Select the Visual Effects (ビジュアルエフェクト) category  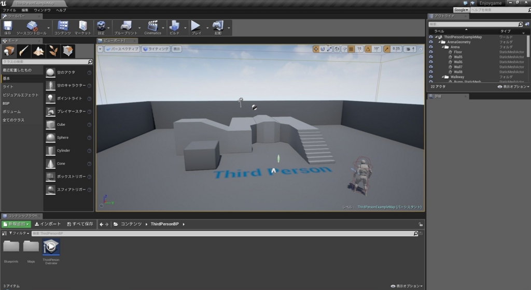click(21, 95)
